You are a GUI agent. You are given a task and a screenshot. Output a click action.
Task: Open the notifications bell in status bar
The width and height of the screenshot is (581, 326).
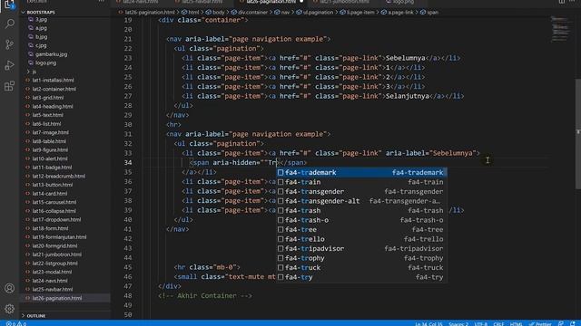[x=573, y=323]
